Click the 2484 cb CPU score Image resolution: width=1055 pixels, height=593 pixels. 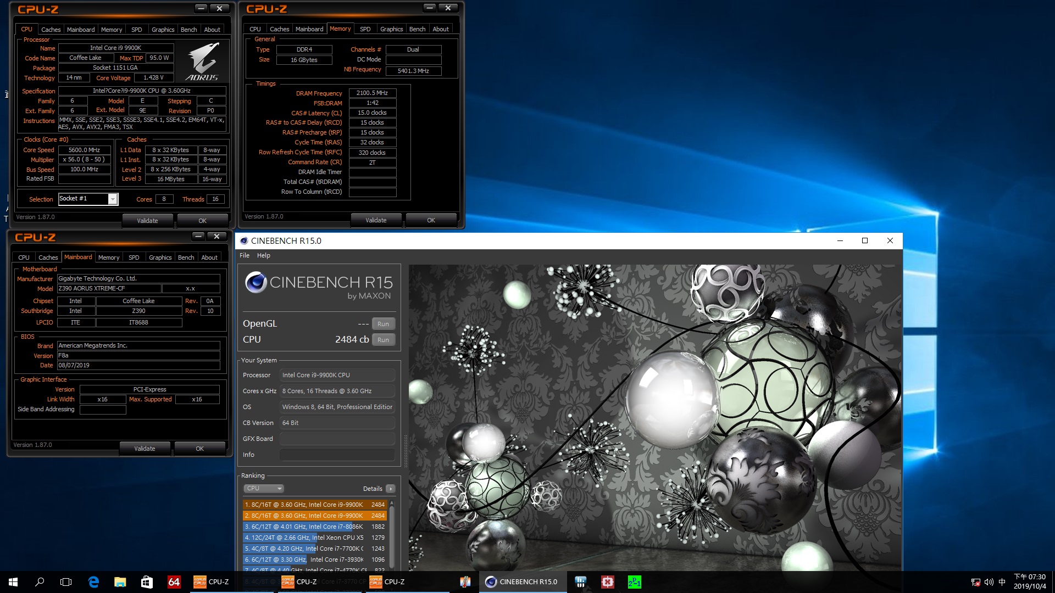(352, 339)
